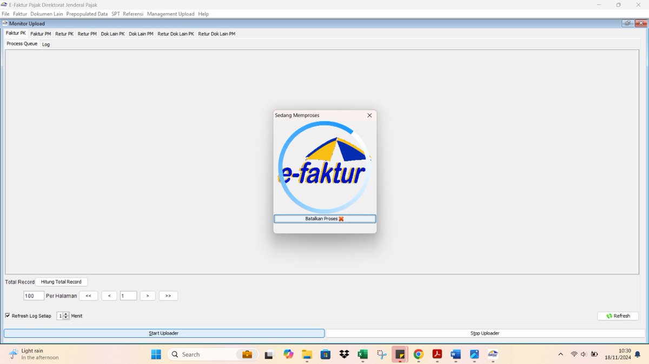This screenshot has height=364, width=649.
Task: Open the Windows Start menu
Action: [x=156, y=354]
